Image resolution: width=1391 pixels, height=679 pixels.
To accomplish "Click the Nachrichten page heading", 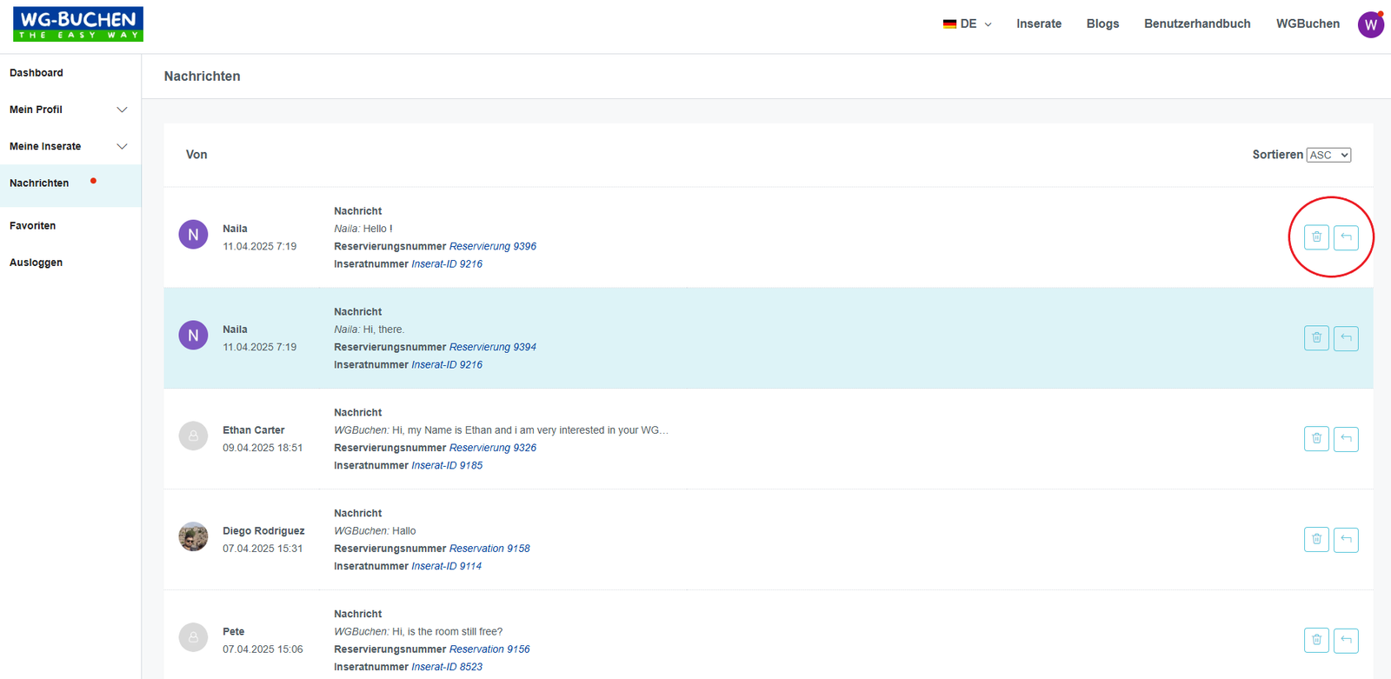I will tap(203, 77).
